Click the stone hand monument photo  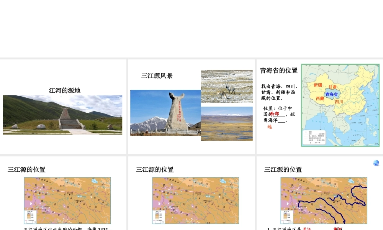[x=165, y=113]
